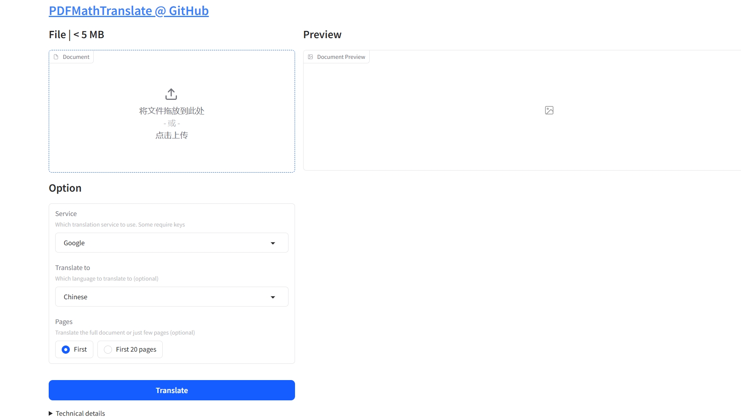Open the Chinese language dropdown

[x=172, y=297]
